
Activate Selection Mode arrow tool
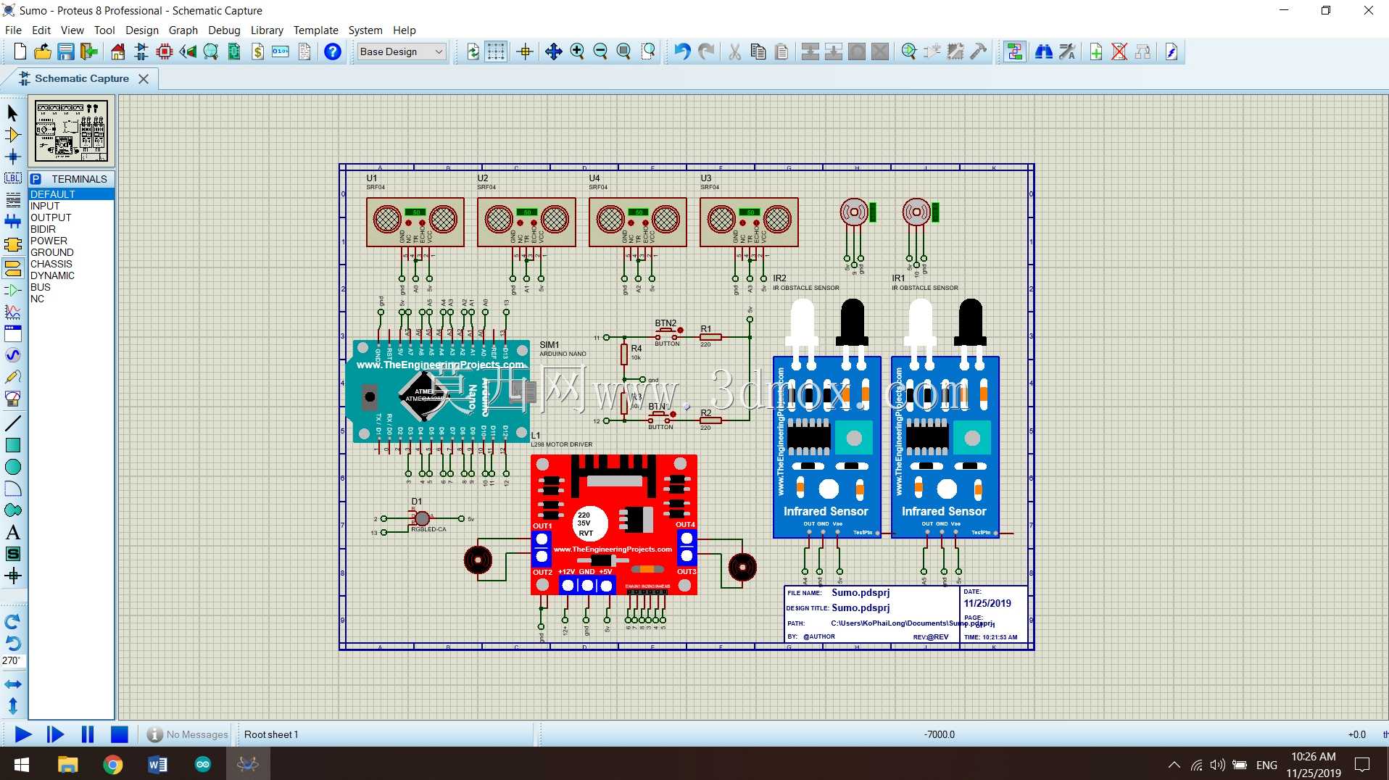[x=12, y=113]
